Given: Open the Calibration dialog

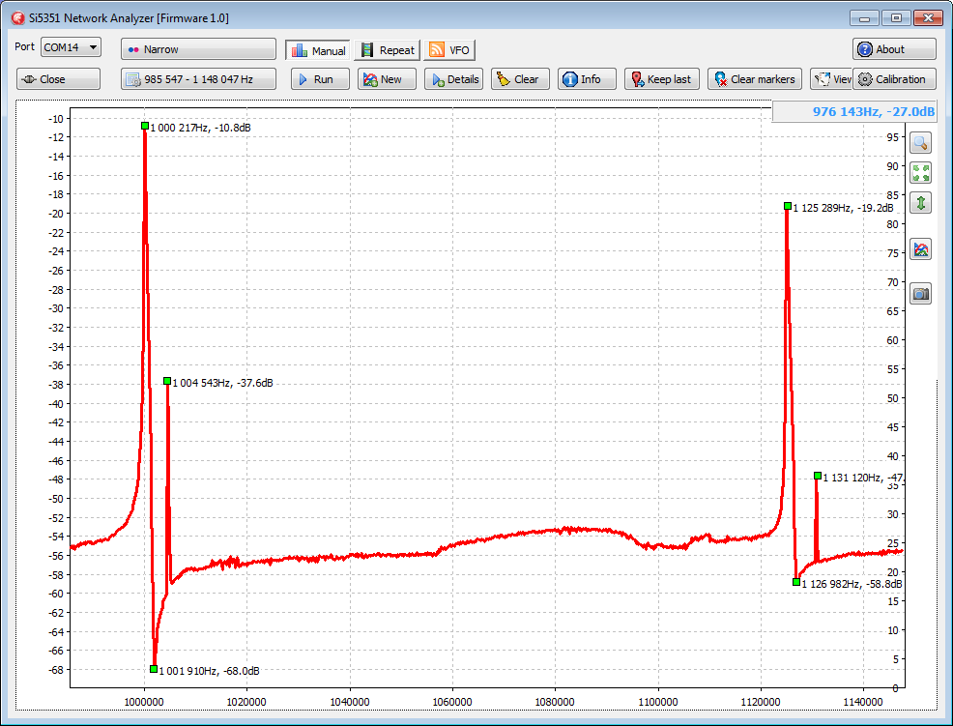Looking at the screenshot, I should (x=893, y=79).
